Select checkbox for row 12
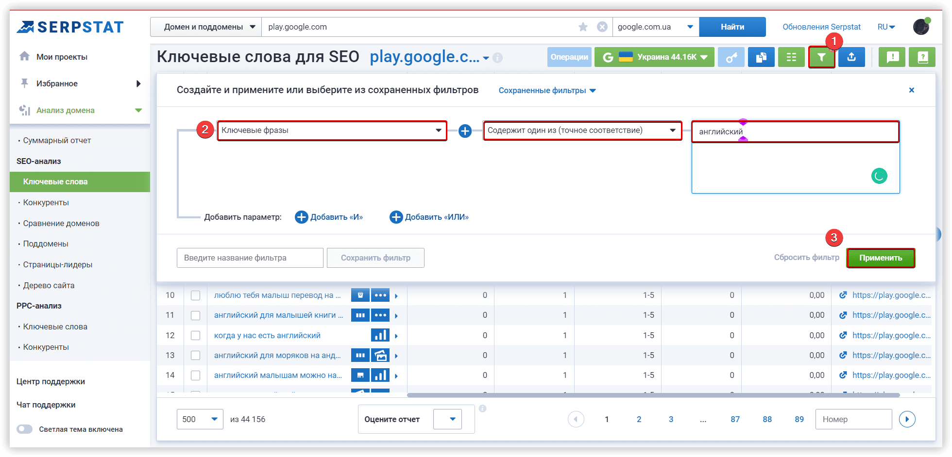952x457 pixels. [x=196, y=336]
